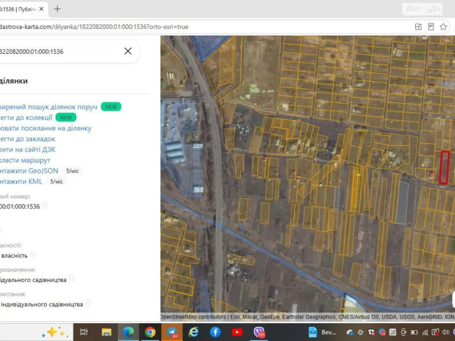Select the red highlighted parcel on map
Image resolution: width=455 pixels, height=341 pixels.
click(x=444, y=168)
